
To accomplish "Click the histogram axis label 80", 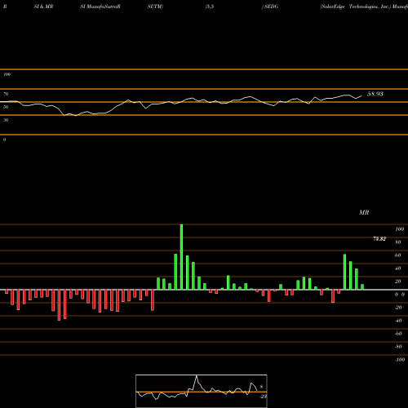I will coord(398,242).
